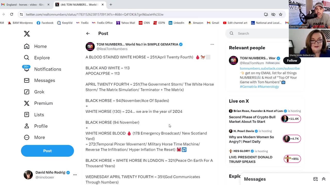Viewport: 330px width, 185px height.
Task: Go back with the Post back arrow
Action: tap(88, 33)
